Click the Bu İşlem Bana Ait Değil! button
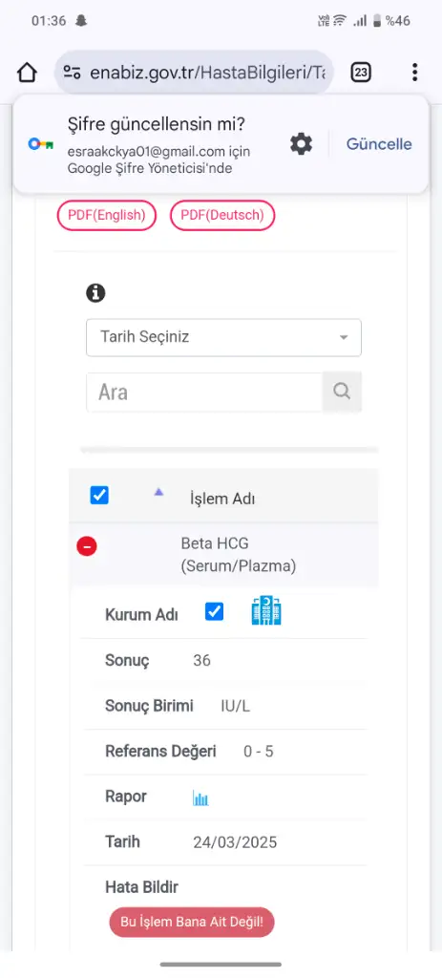 [192, 922]
